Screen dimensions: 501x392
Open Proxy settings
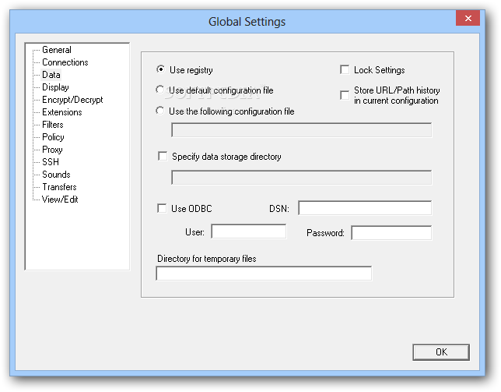tap(52, 150)
